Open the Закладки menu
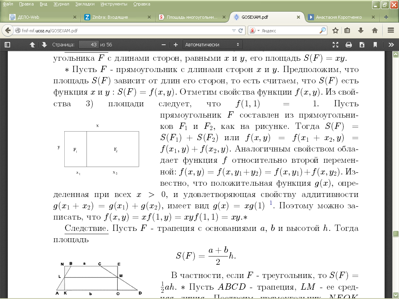The height and width of the screenshot is (299, 399). [85, 4]
